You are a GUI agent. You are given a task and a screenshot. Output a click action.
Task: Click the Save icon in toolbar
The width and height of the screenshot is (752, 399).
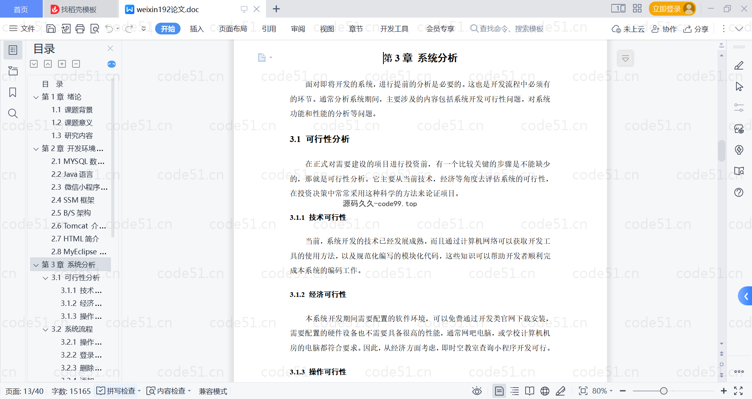click(51, 29)
